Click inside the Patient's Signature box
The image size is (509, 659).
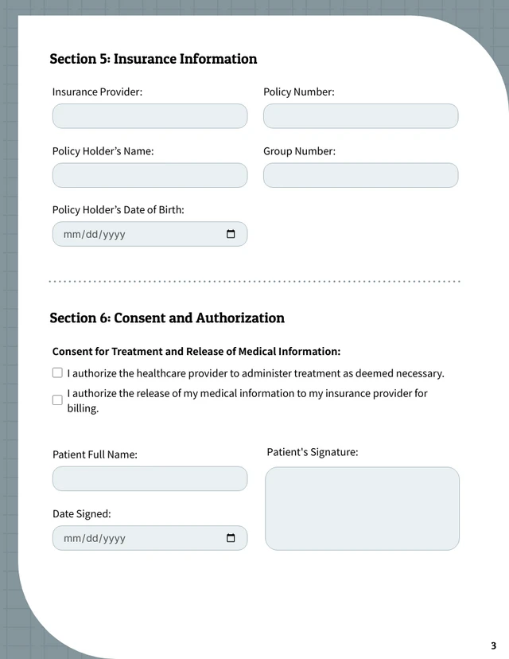(362, 508)
